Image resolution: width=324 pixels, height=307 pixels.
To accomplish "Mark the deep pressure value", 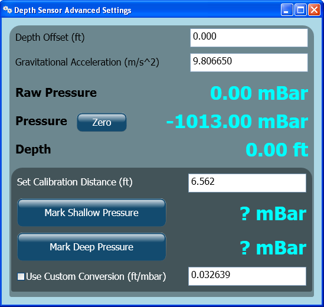I will [x=91, y=247].
